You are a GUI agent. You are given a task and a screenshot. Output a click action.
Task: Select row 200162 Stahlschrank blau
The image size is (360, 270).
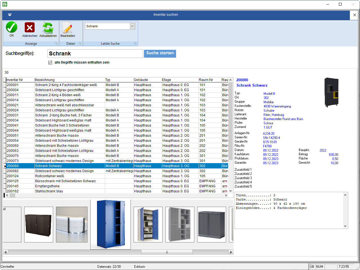[117, 191]
